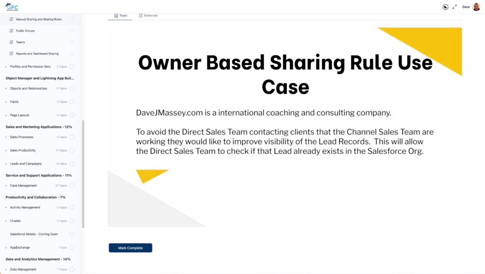Open the Public Groups lesson
Viewport: 485px width, 274px height.
(26, 31)
